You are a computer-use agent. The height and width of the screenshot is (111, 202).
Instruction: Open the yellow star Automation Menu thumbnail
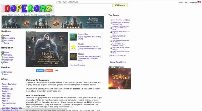point(73,47)
